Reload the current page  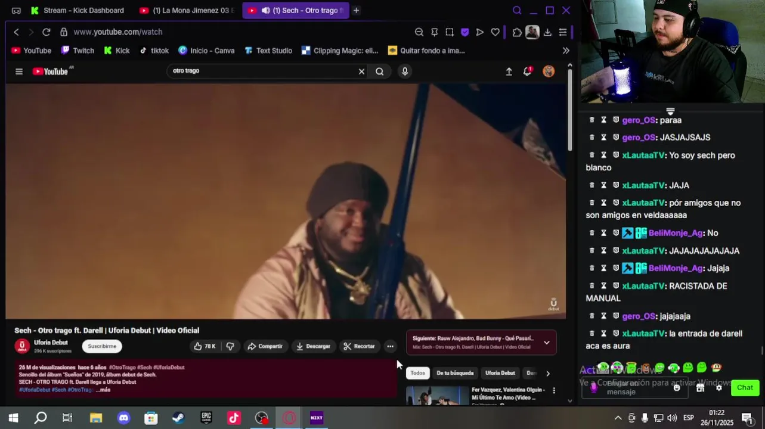(x=46, y=32)
